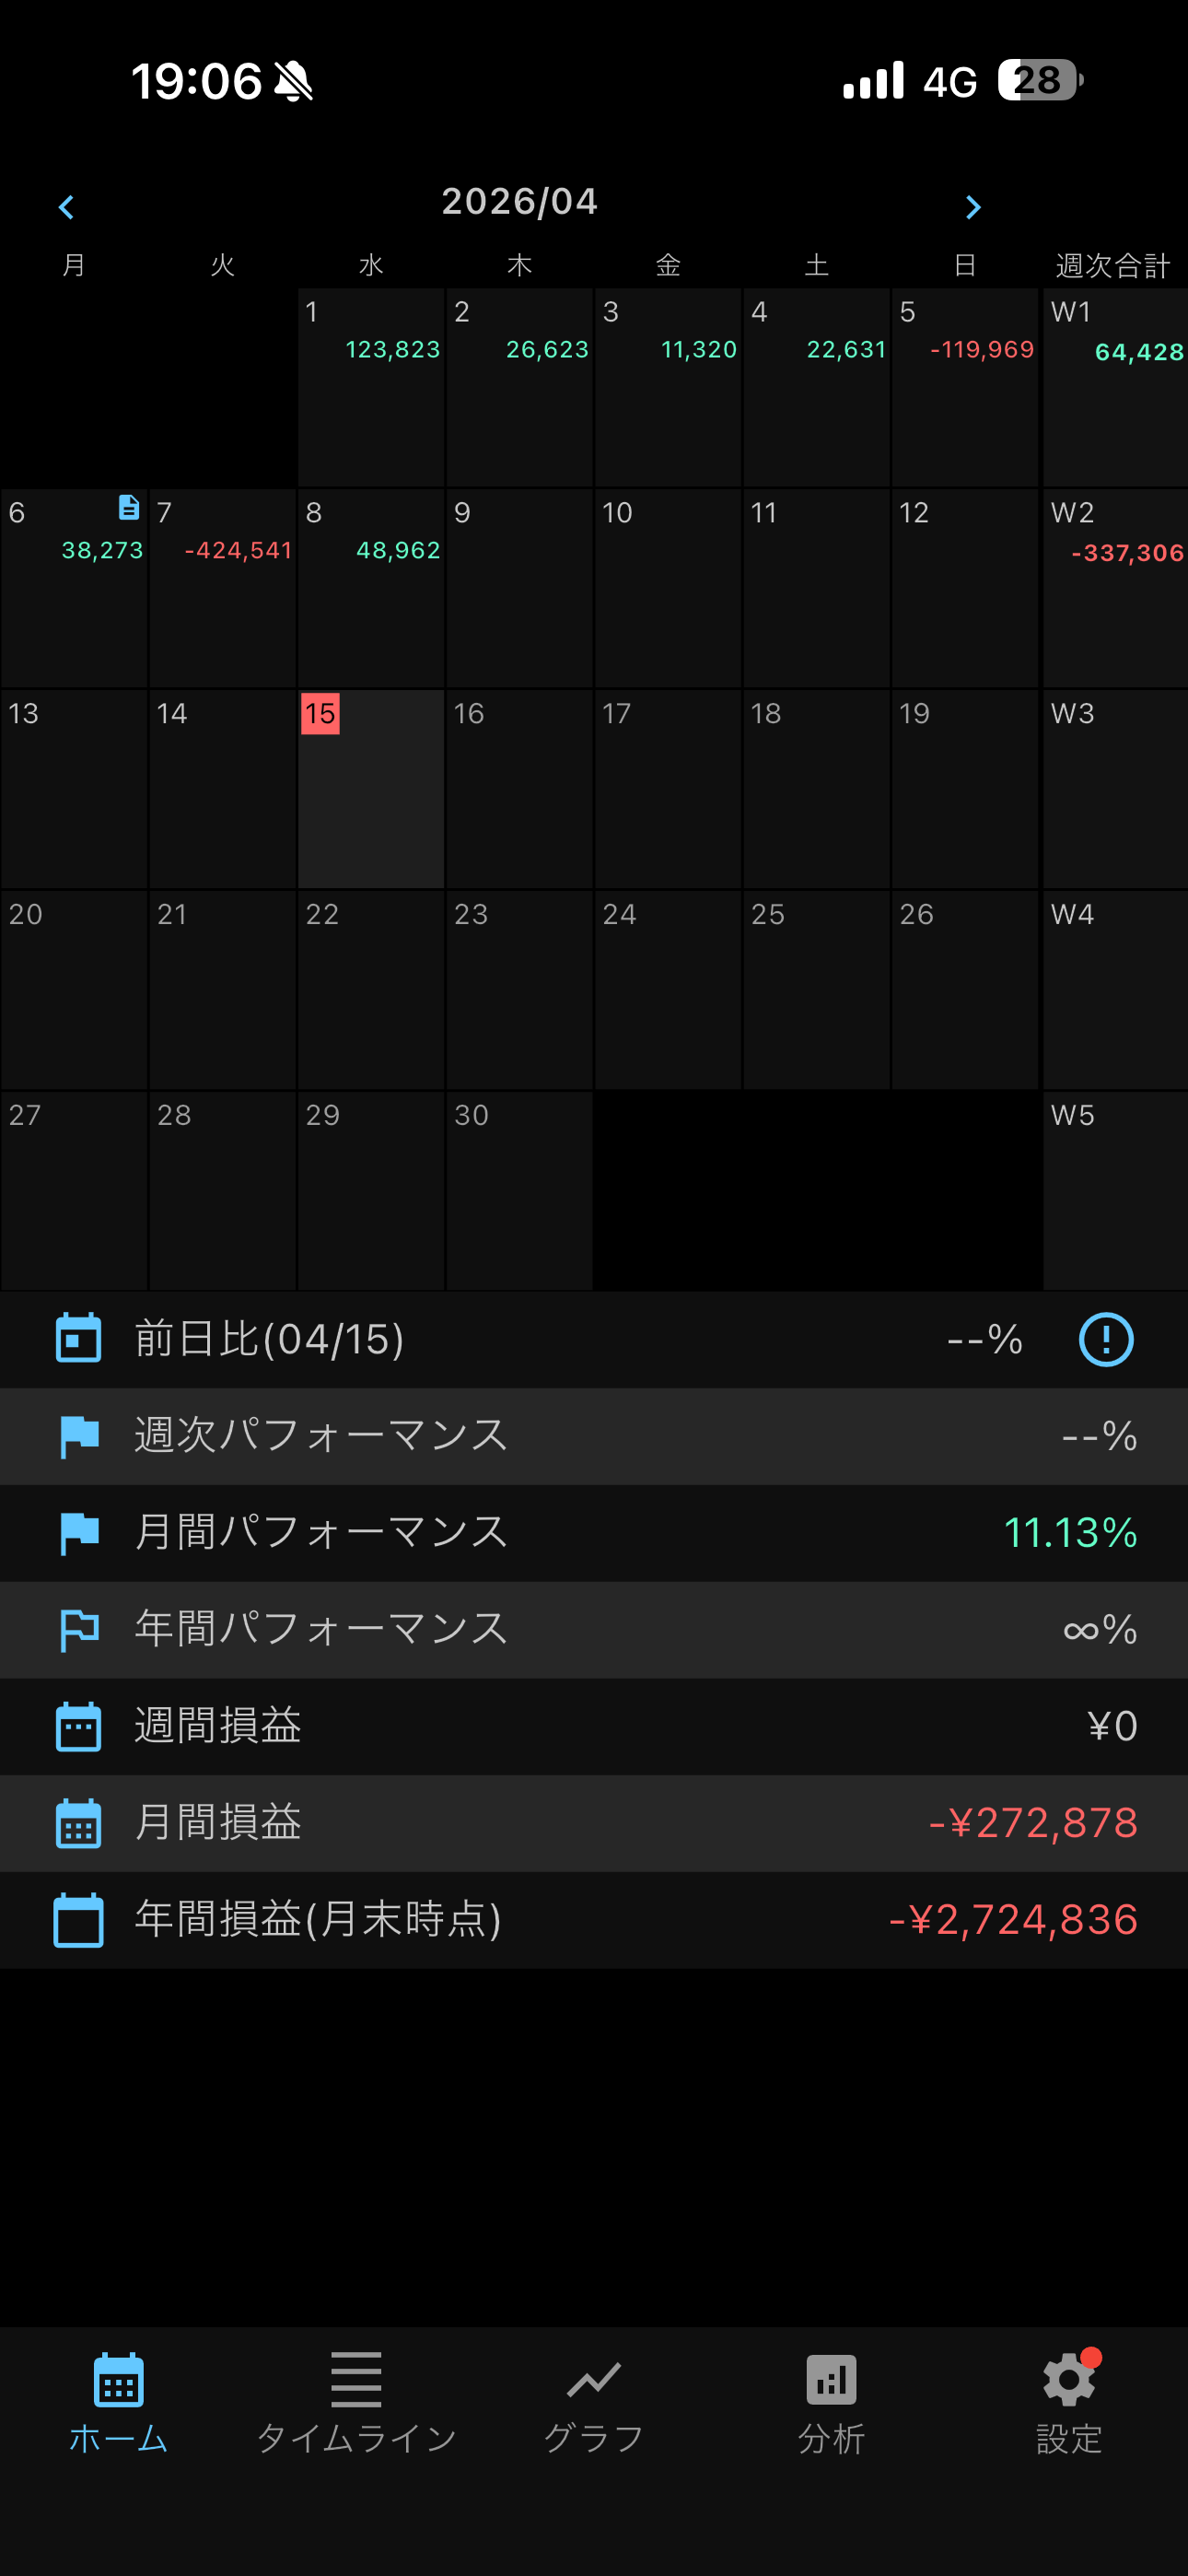This screenshot has height=2576, width=1188.
Task: Tap the calendar icon beside 年間損益(月末時点)
Action: [x=78, y=1920]
